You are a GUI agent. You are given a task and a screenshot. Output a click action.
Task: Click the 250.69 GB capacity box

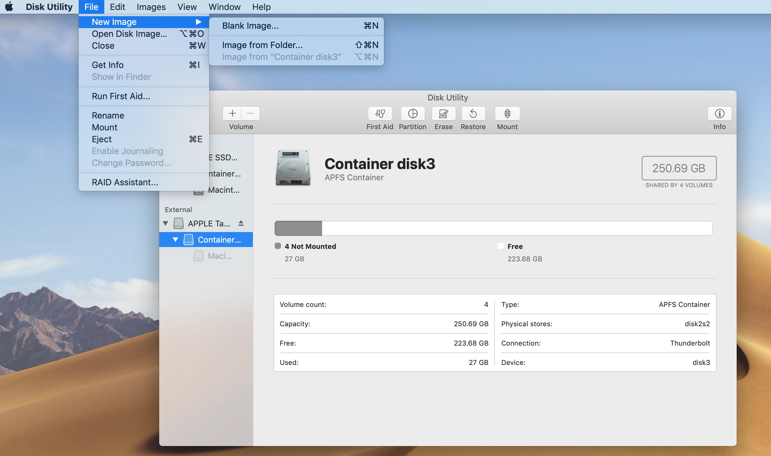point(679,168)
